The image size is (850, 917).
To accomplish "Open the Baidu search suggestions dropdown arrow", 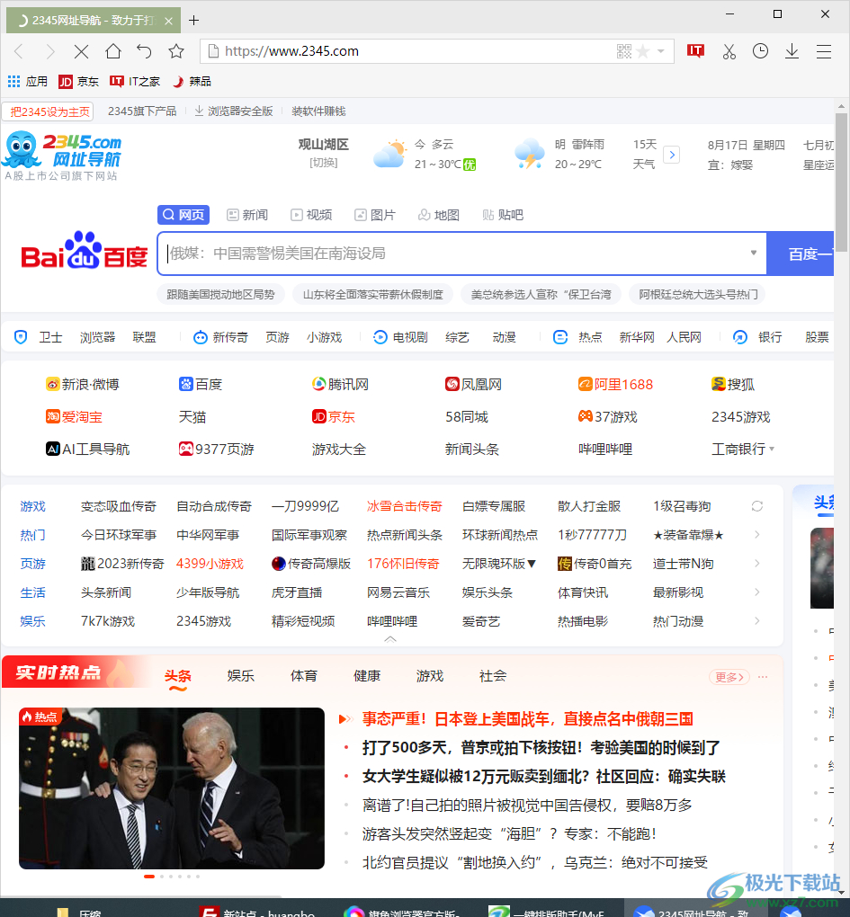I will (754, 253).
